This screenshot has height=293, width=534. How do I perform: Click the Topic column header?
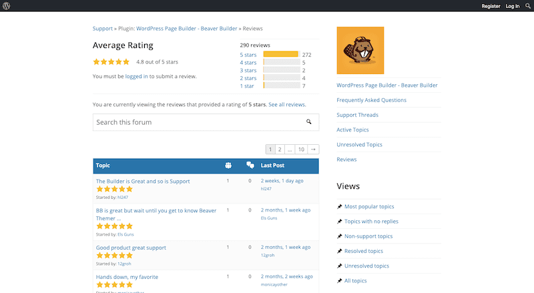tap(103, 166)
